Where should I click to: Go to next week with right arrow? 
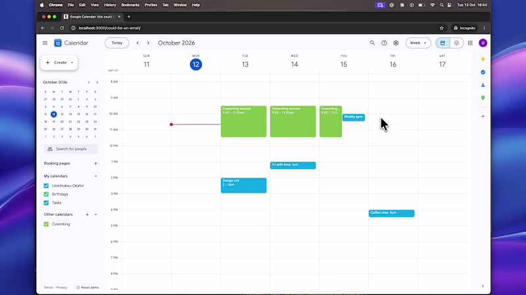pyautogui.click(x=148, y=43)
